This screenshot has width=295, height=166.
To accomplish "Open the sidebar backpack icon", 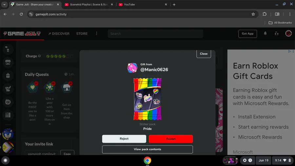I will (8, 75).
